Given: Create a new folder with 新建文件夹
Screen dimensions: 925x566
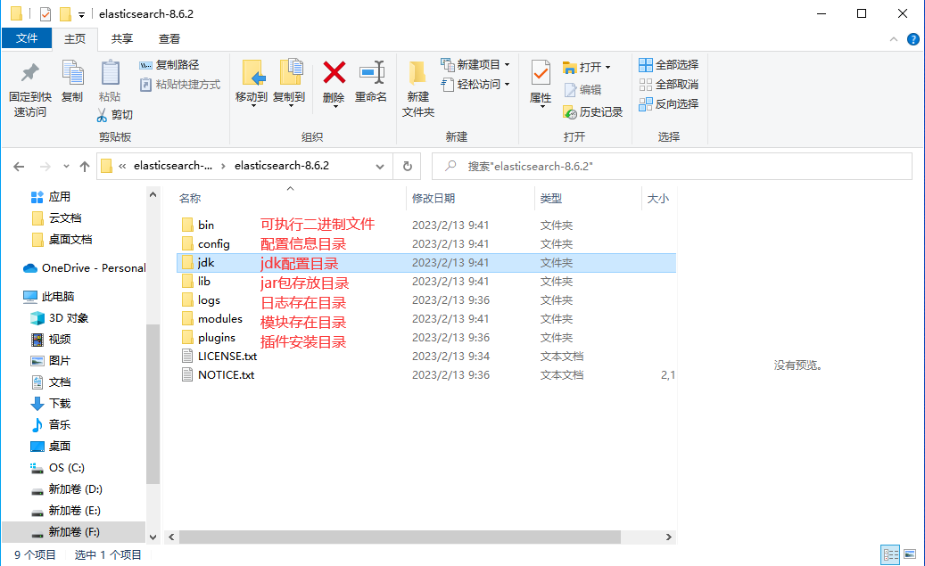Looking at the screenshot, I should point(418,90).
